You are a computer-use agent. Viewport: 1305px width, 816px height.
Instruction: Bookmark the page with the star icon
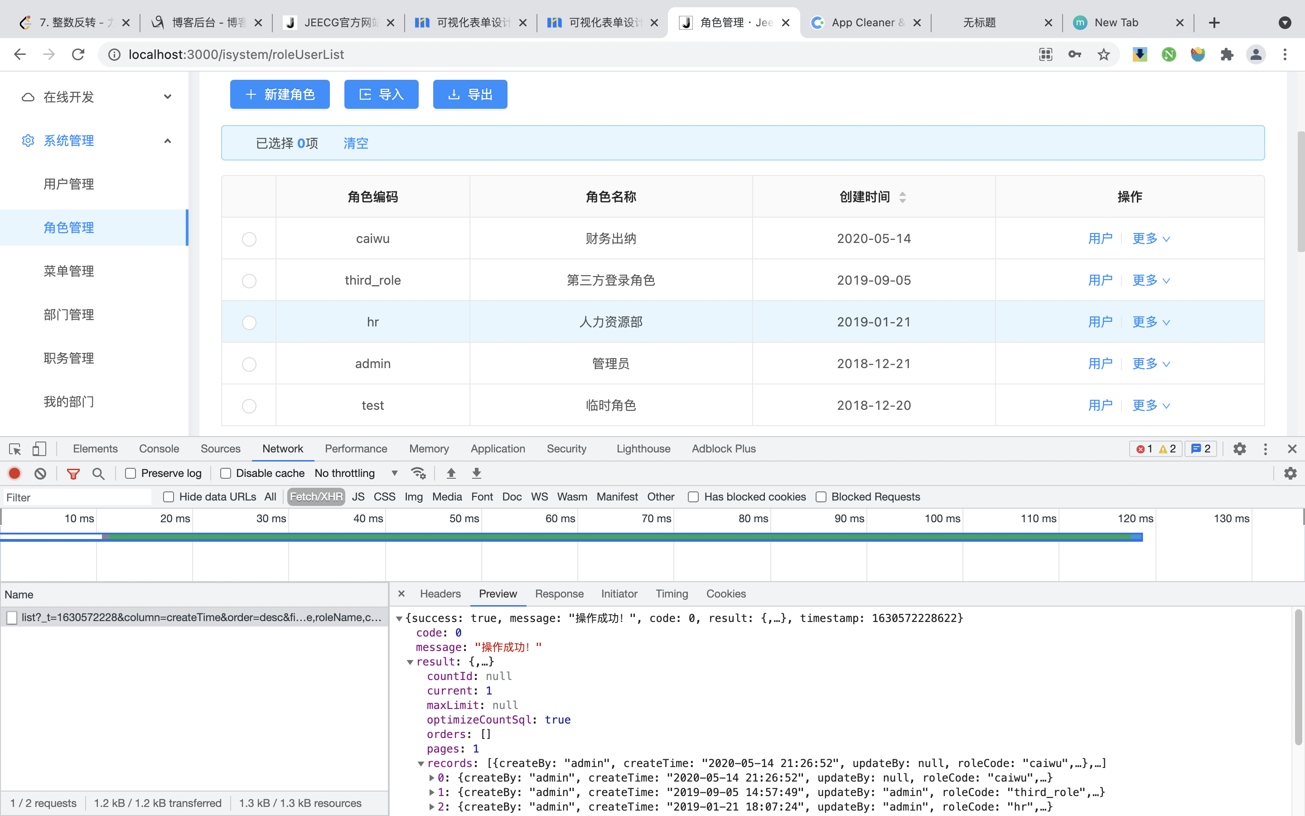click(1103, 54)
